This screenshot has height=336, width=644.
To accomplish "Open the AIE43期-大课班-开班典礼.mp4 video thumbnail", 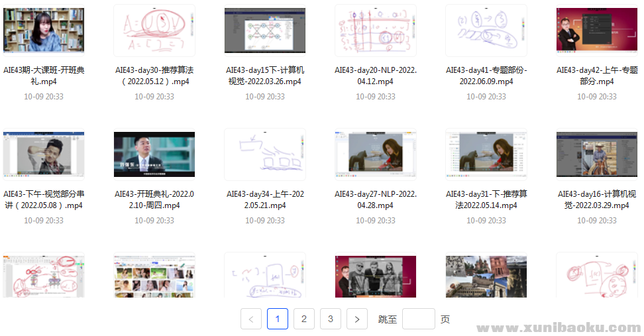I will coord(44,30).
